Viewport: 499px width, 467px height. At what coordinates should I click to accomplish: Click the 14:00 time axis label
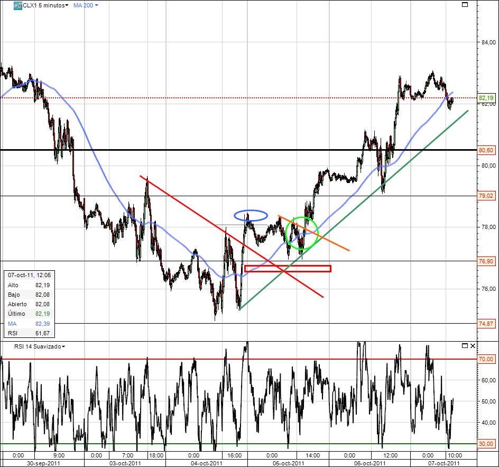pyautogui.click(x=313, y=455)
